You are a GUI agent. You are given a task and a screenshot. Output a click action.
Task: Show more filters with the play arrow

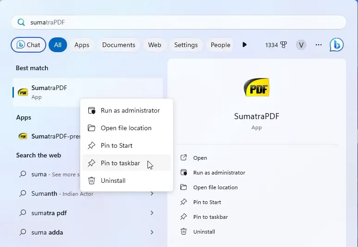[245, 45]
